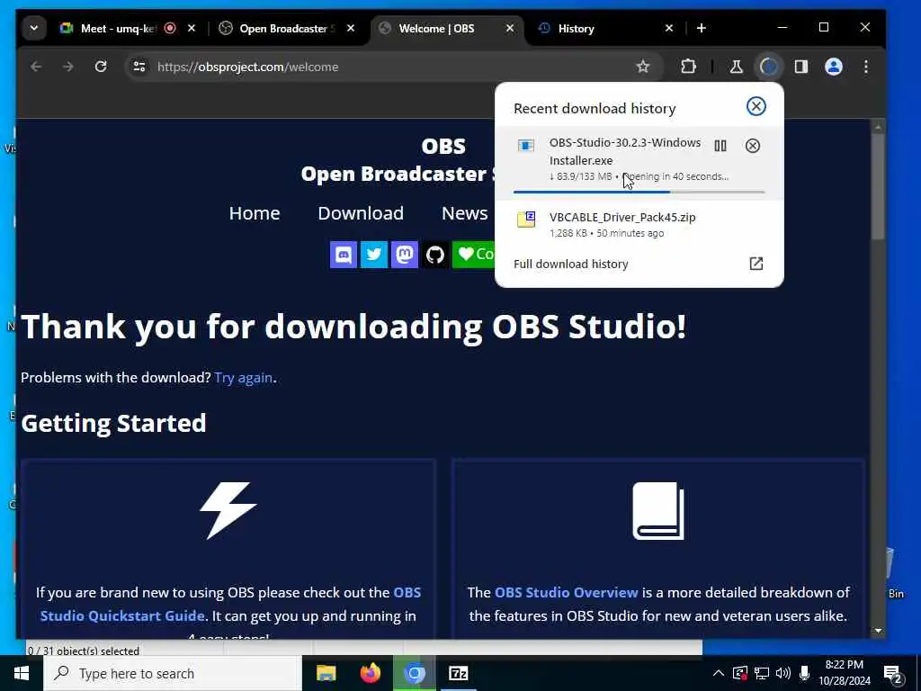Click the book overview icon

point(658,511)
